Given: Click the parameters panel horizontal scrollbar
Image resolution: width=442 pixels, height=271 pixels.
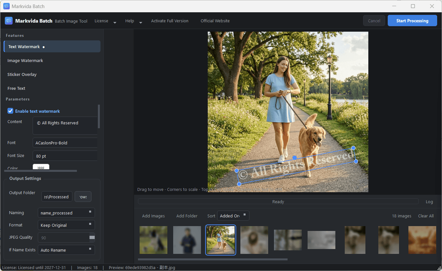Looking at the screenshot, I should tap(40, 171).
